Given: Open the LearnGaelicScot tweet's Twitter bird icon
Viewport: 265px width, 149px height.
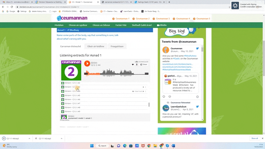Looking at the screenshot, I should pos(197,107).
